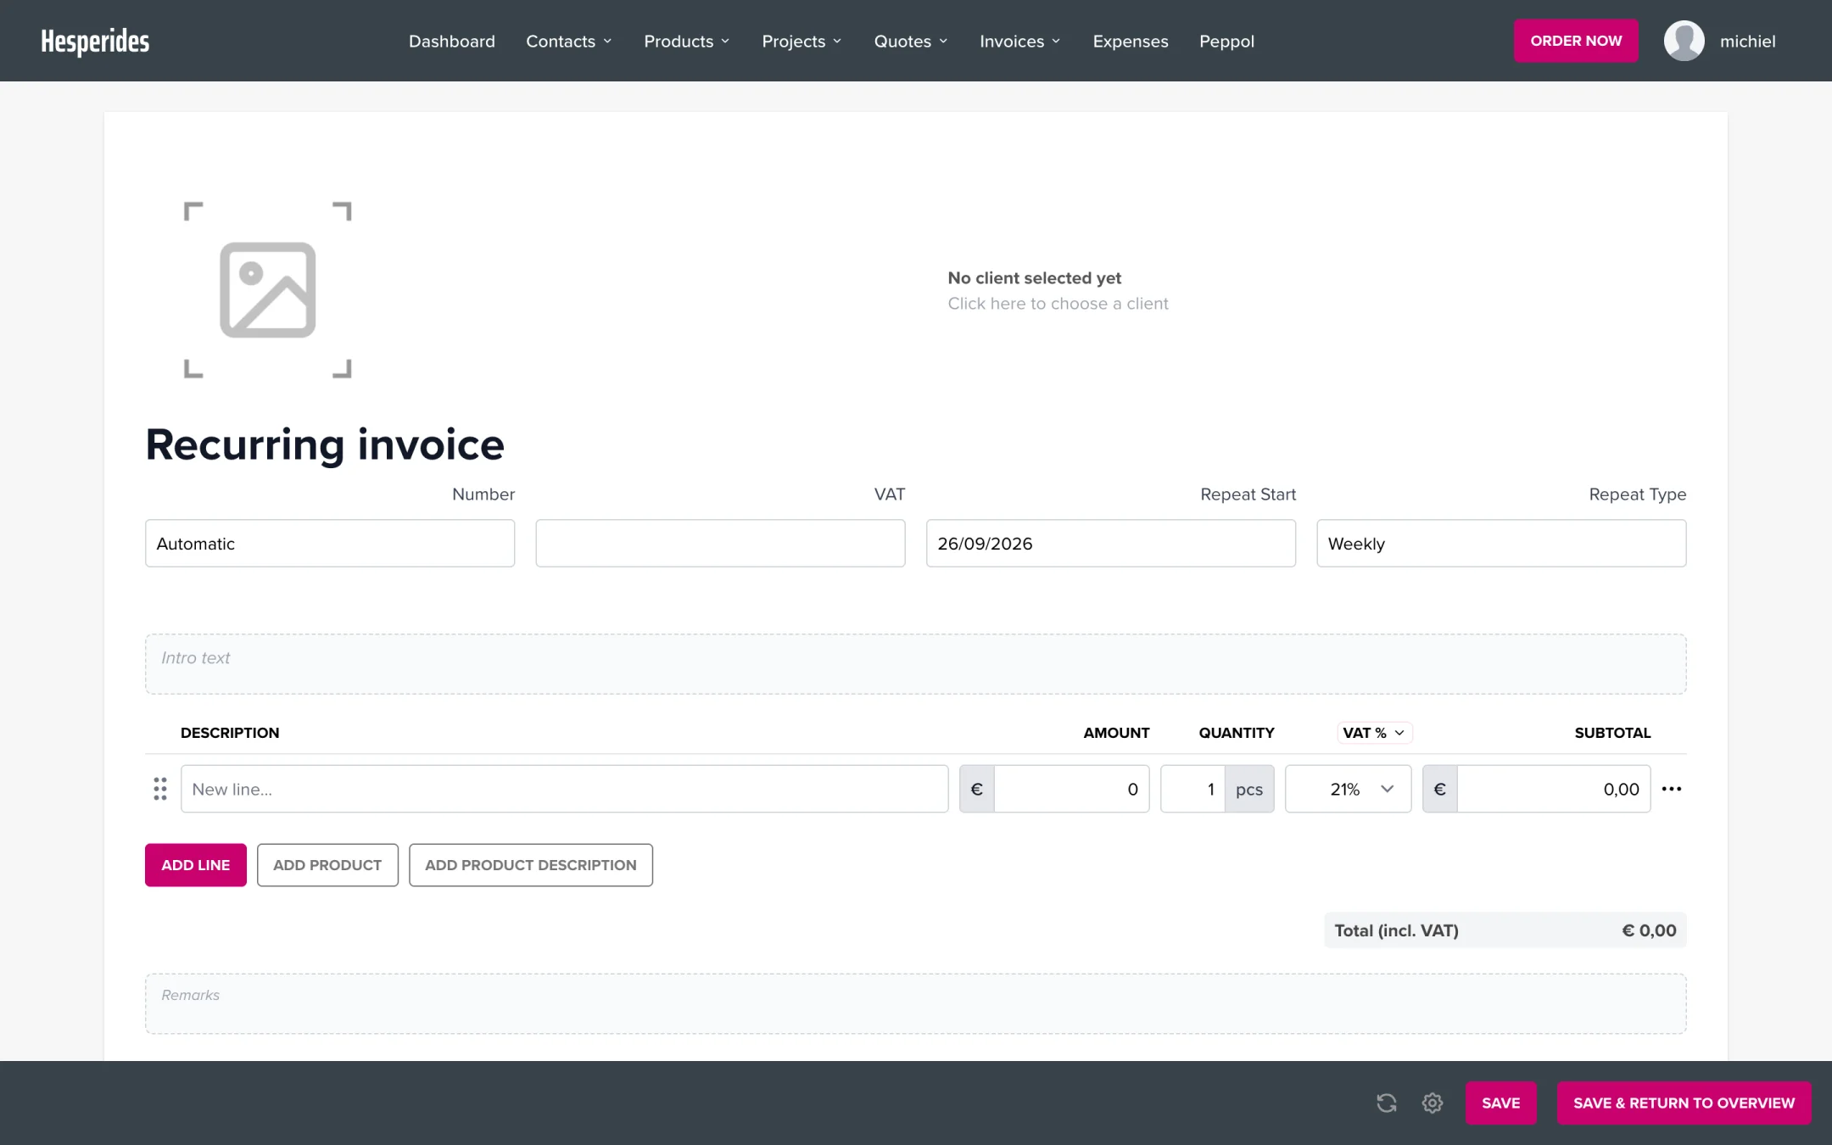Click ADD PRODUCT DESCRIPTION button

531,865
